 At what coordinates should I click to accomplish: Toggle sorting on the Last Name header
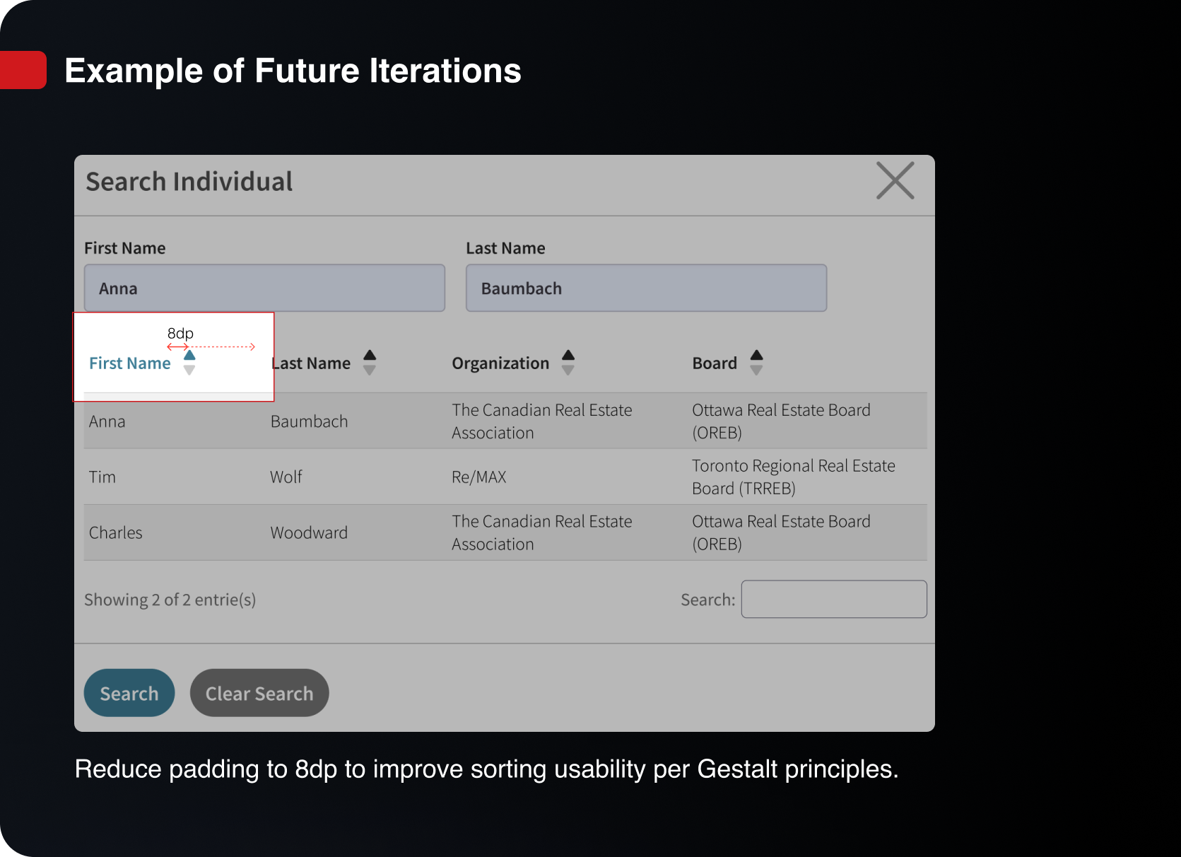coord(310,363)
